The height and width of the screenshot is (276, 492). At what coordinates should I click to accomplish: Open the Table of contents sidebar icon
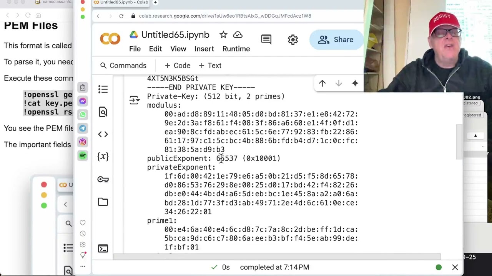coord(103,89)
